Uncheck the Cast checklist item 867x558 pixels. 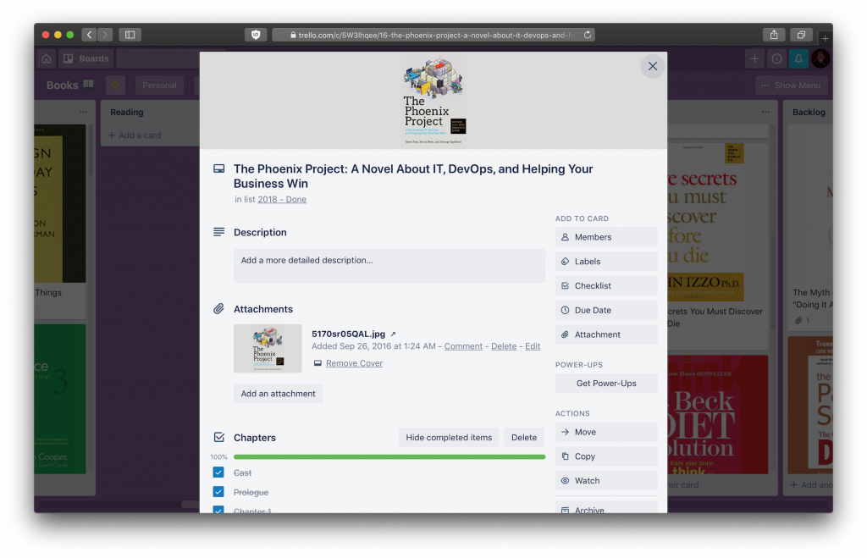click(x=218, y=472)
